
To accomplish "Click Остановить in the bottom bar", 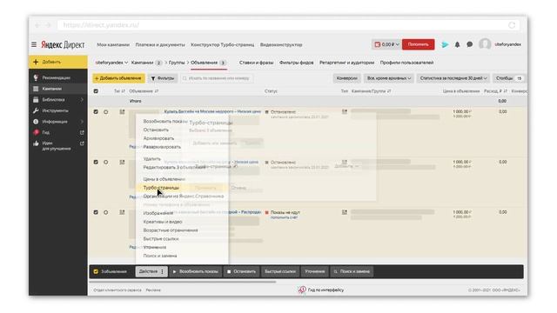I will click(241, 271).
